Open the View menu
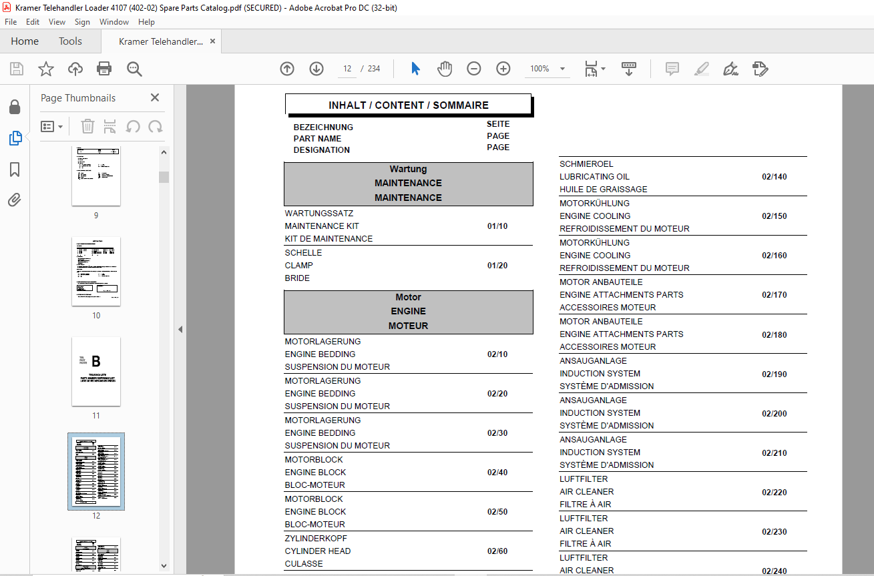The height and width of the screenshot is (576, 874). [57, 22]
